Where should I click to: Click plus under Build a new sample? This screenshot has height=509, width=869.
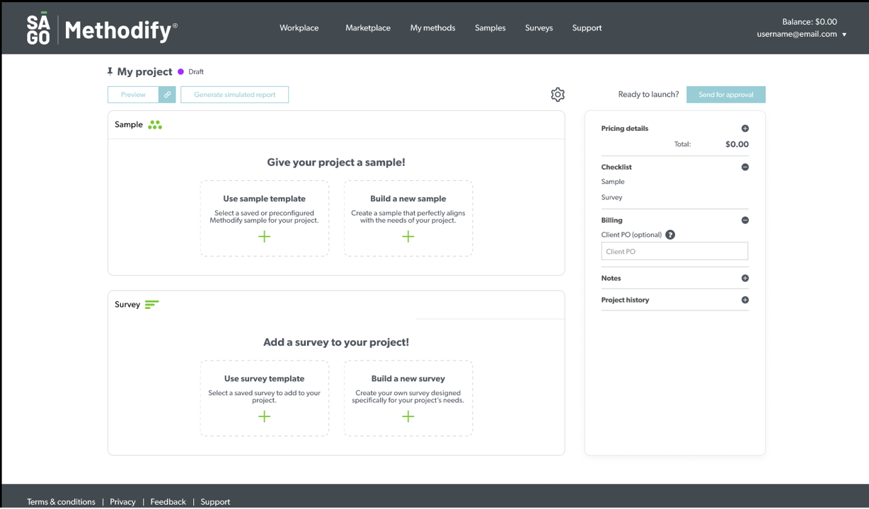tap(408, 236)
